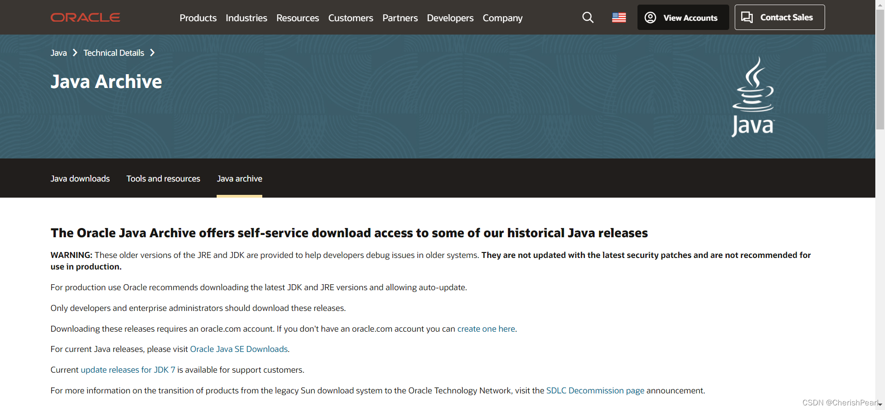This screenshot has height=410, width=885.
Task: Go to Java breadcrumb link
Action: [59, 53]
